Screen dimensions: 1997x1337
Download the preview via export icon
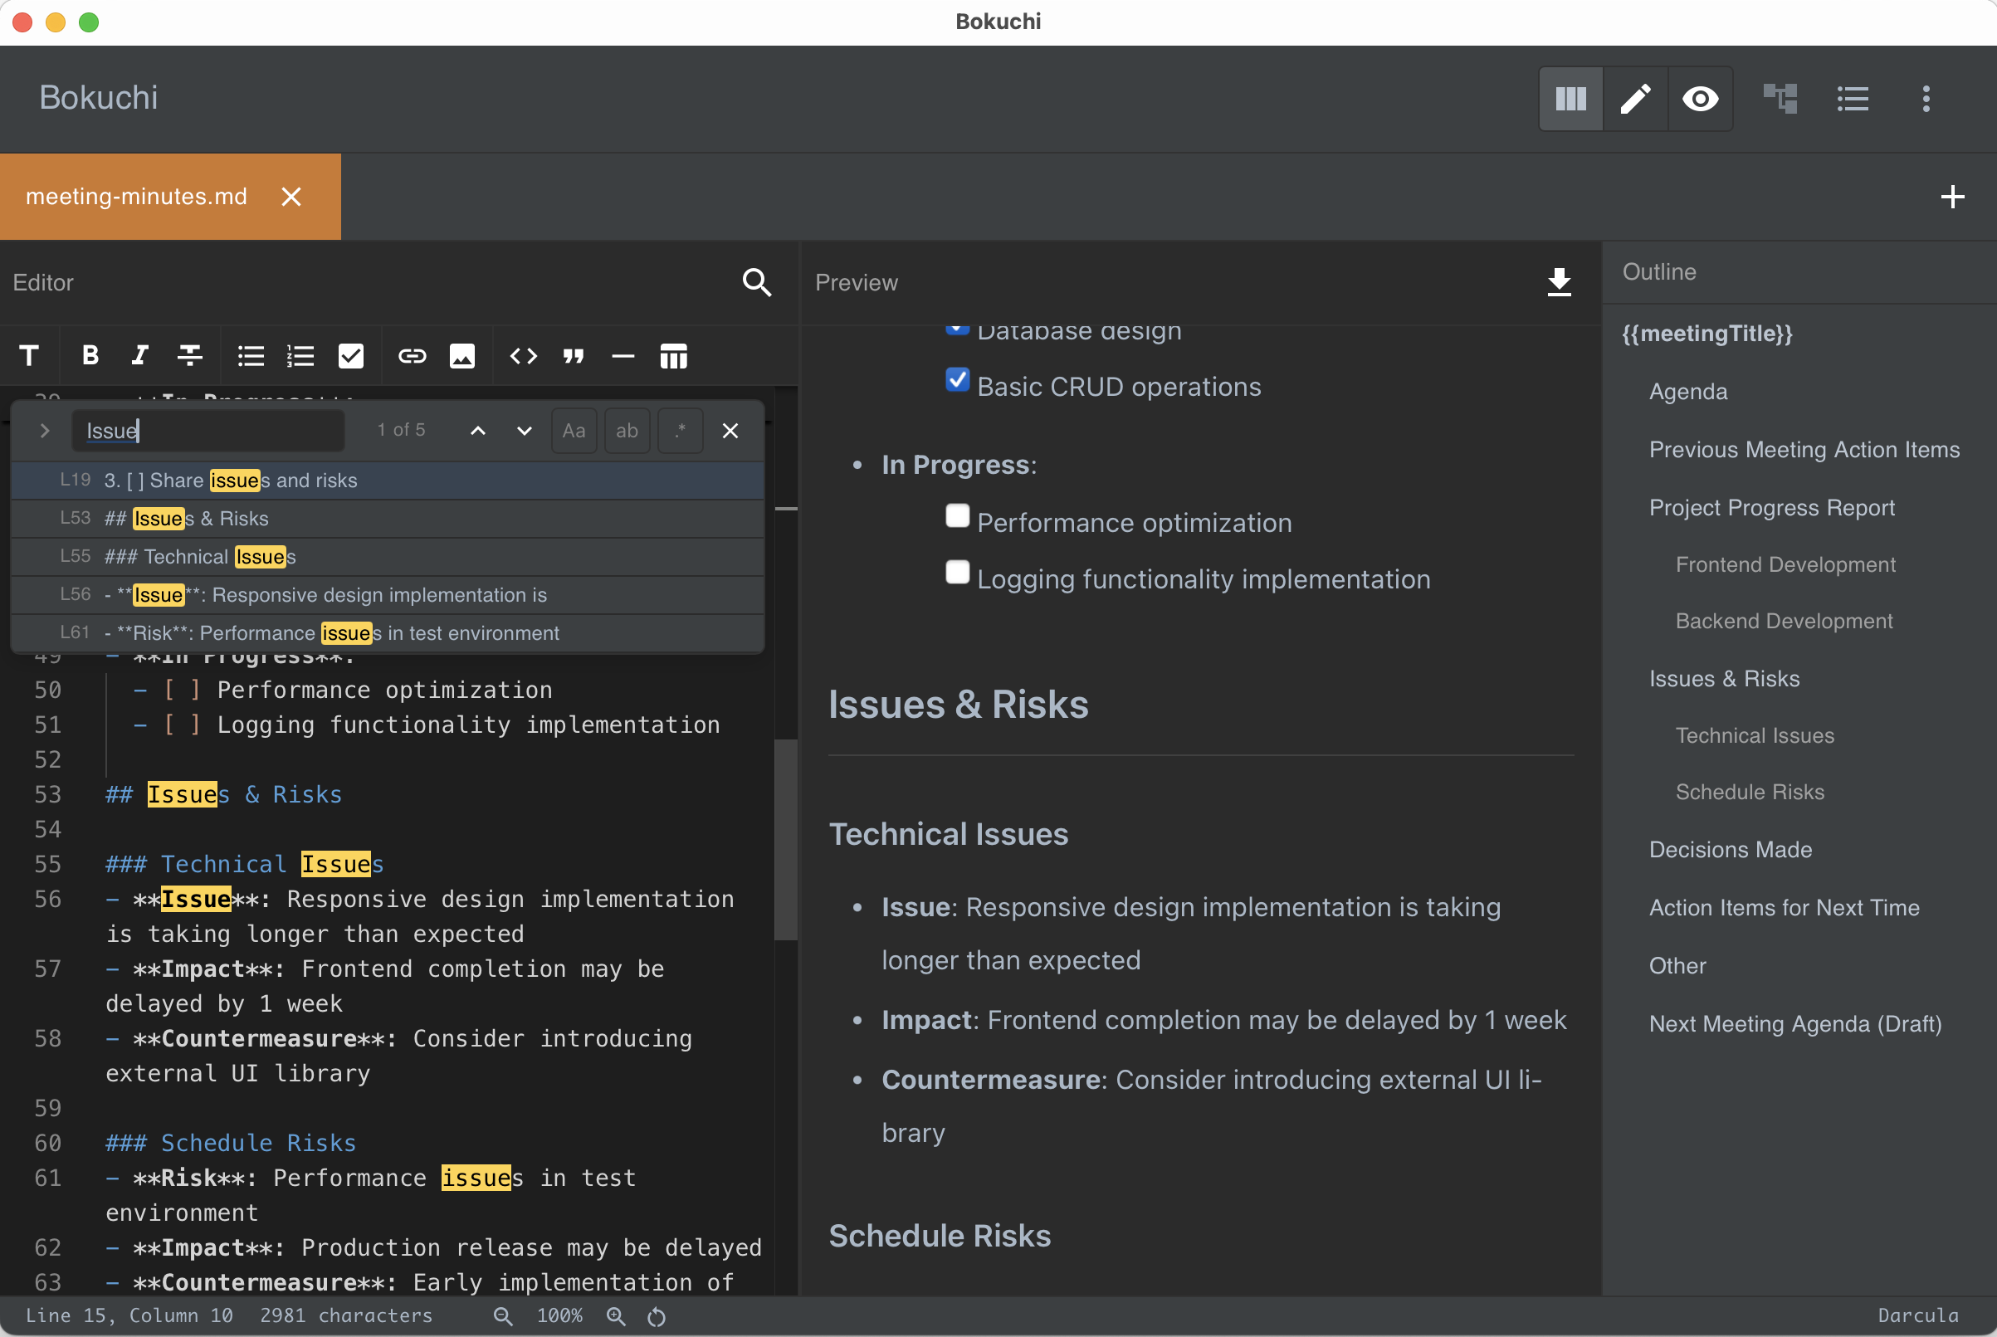(1558, 281)
